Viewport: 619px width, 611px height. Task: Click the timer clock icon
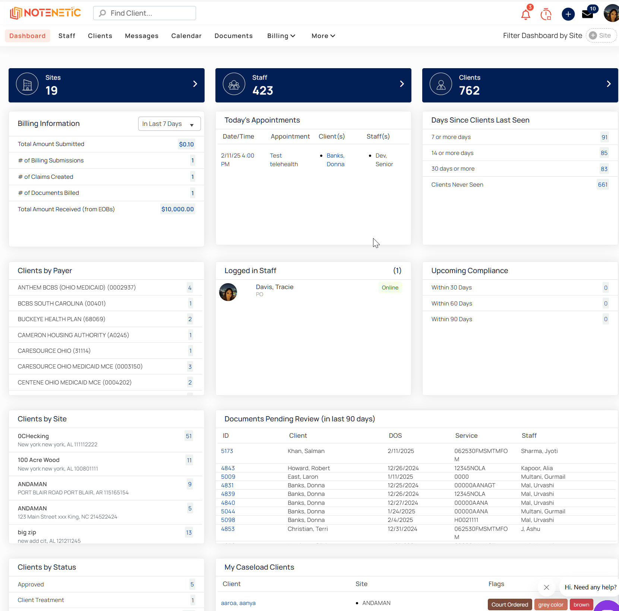coord(546,14)
